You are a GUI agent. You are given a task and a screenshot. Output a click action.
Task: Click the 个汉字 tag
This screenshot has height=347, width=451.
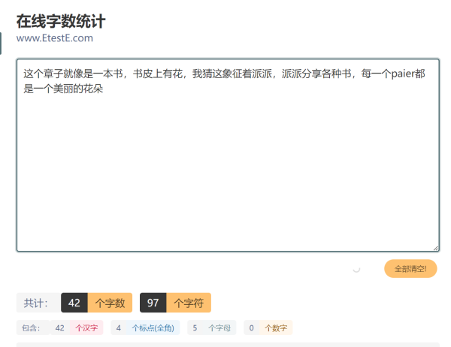click(86, 327)
